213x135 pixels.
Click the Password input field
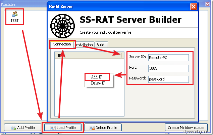click(x=168, y=79)
